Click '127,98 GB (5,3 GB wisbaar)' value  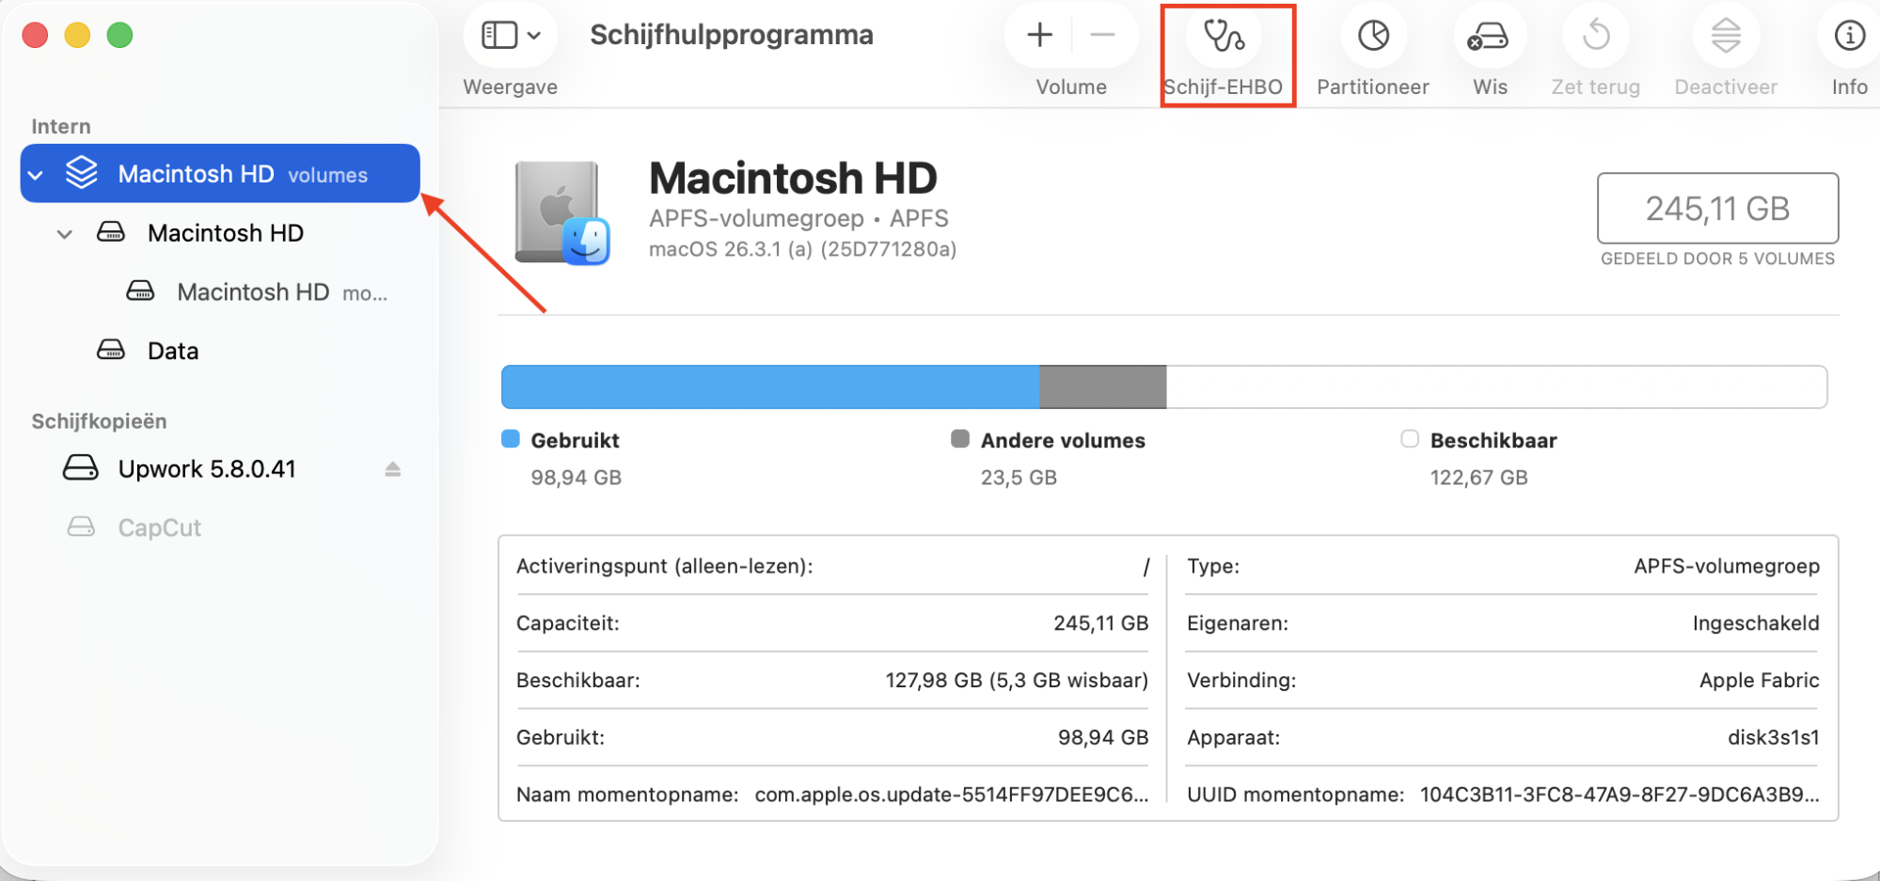[x=1017, y=680]
